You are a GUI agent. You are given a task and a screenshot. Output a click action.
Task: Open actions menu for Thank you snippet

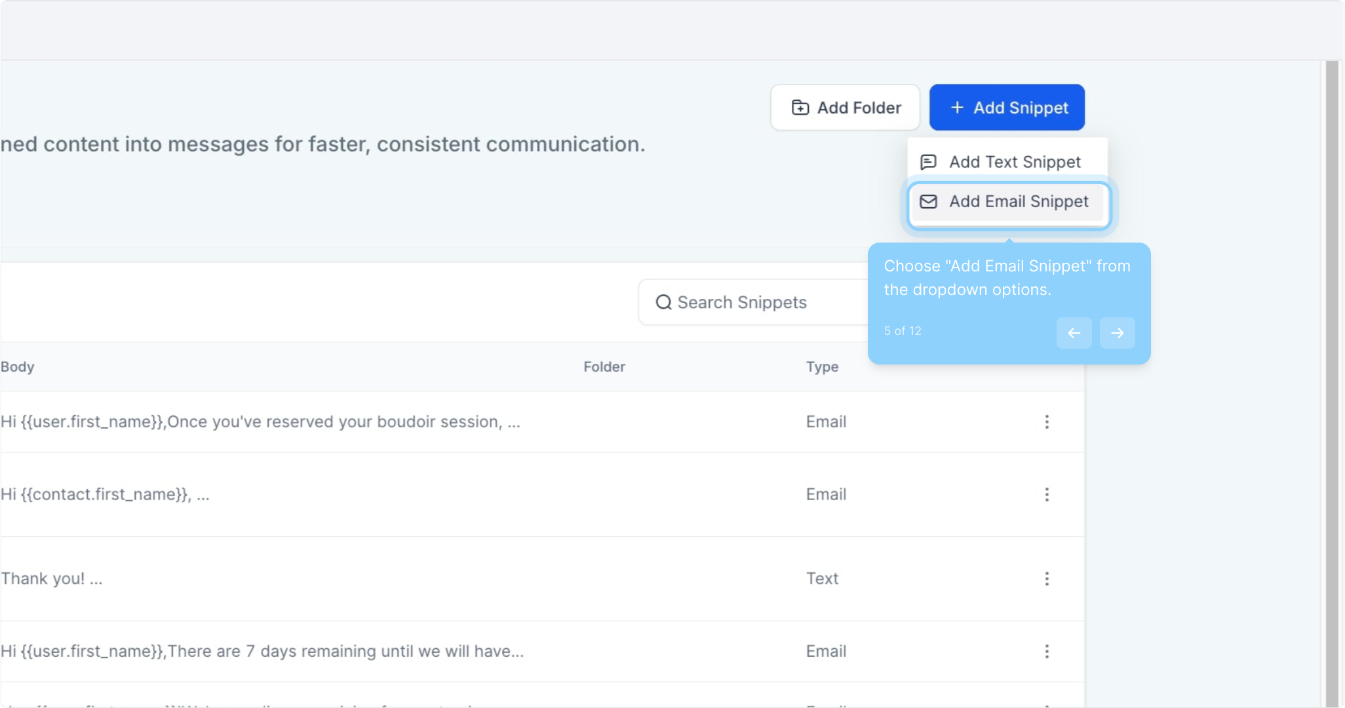click(1047, 579)
